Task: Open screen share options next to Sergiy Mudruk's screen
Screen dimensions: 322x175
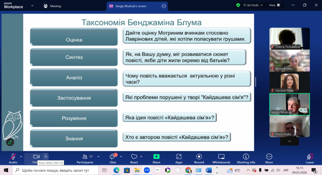Action: pos(164,6)
